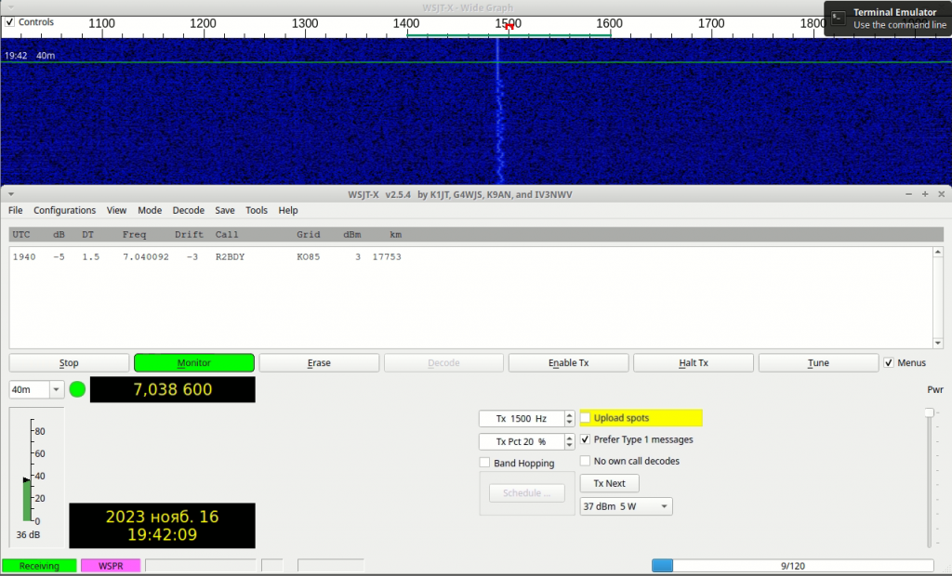Click the green rig status indicator circle
952x576 pixels.
point(77,389)
